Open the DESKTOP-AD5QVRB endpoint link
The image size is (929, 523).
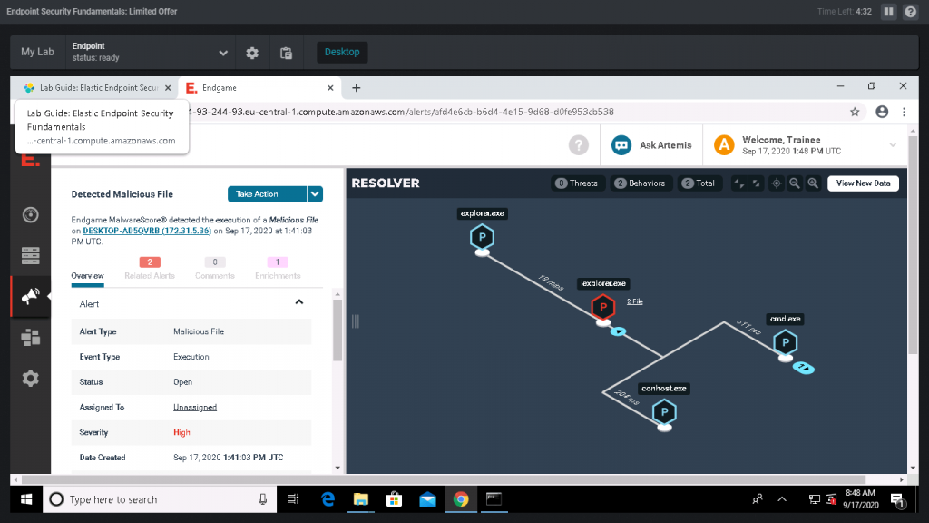coord(147,231)
